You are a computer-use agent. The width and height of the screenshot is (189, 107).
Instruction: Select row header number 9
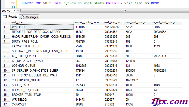point(6,65)
